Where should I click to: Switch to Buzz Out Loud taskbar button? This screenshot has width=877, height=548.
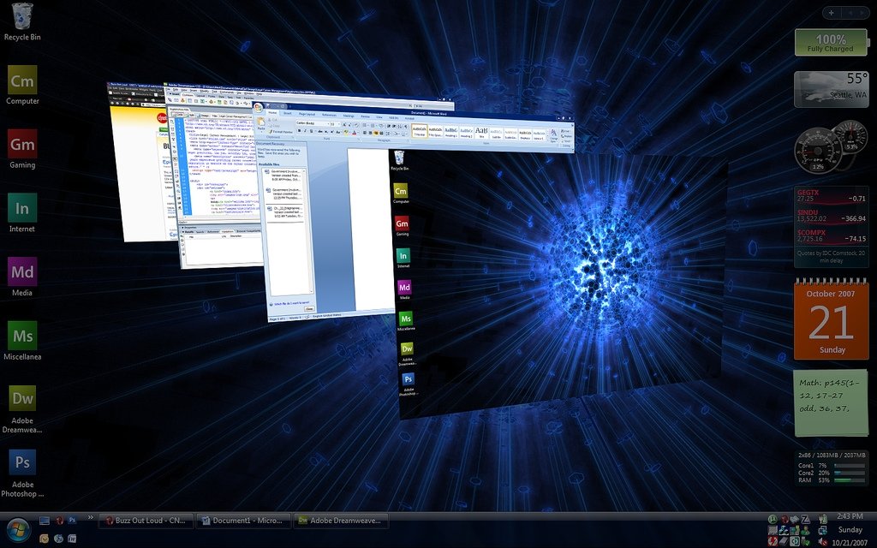tap(146, 521)
